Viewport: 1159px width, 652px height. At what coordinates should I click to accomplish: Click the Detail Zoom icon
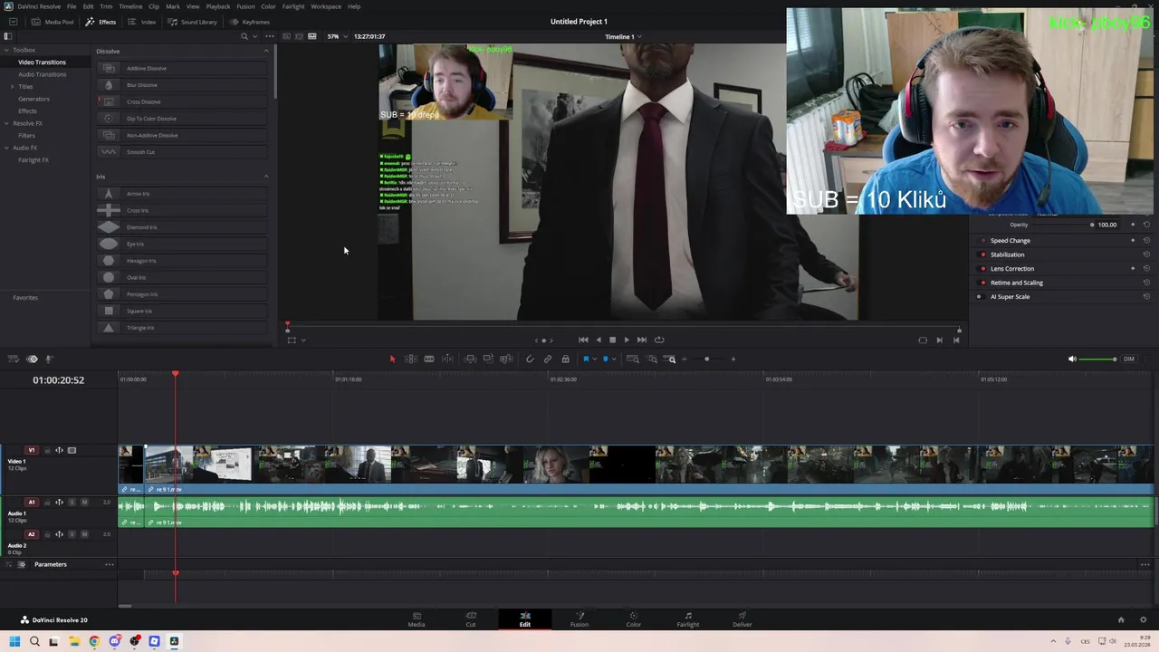(x=652, y=359)
